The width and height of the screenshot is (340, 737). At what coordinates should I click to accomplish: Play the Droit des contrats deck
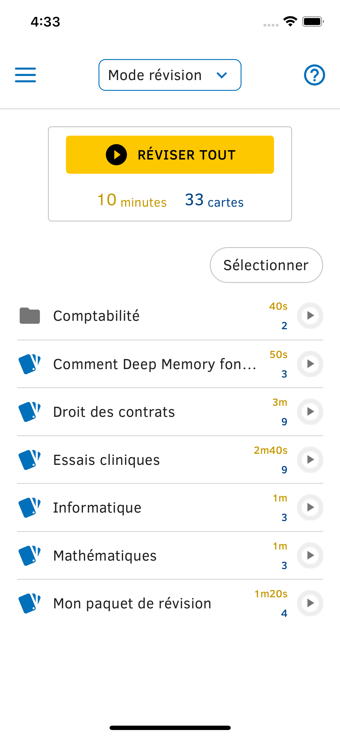coord(310,412)
